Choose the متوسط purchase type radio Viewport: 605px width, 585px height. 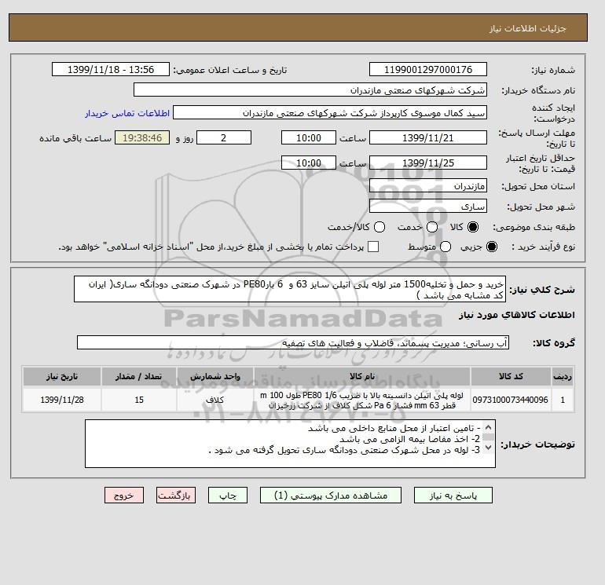(445, 247)
